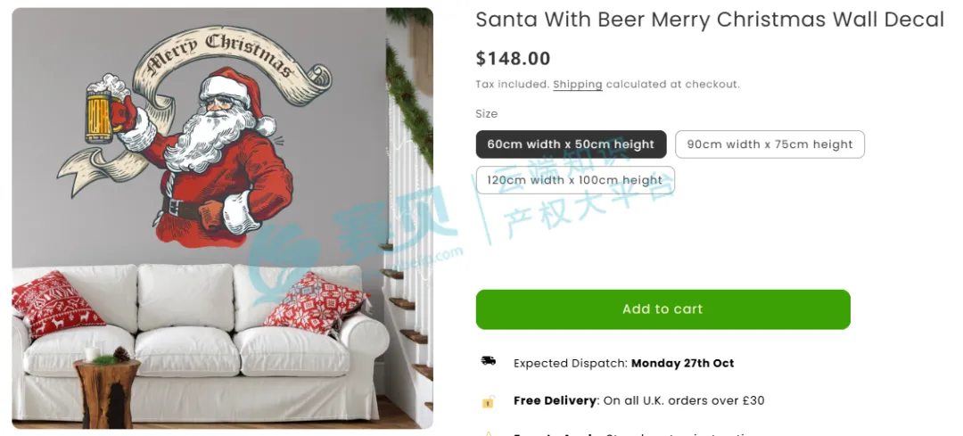Click the delivery truck icon
Screen dimensions: 963x436
[489, 361]
